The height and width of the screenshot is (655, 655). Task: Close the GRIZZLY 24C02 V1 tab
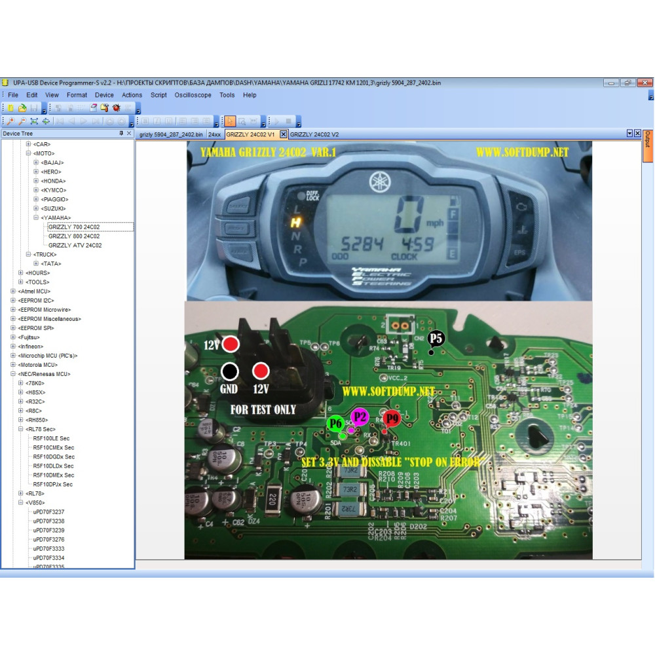coord(283,134)
